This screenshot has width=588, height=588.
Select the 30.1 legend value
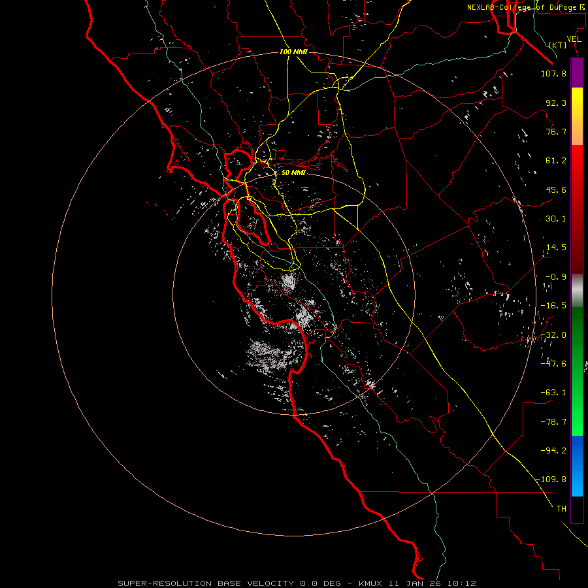(556, 219)
